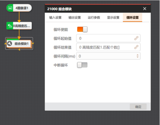
Task: Click link icon for 循环起始值
Action: (136, 38)
